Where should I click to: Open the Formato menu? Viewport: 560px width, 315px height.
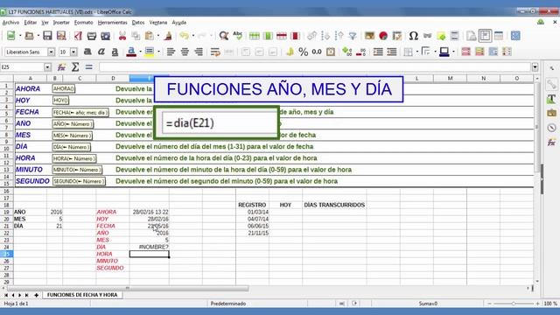tap(84, 23)
